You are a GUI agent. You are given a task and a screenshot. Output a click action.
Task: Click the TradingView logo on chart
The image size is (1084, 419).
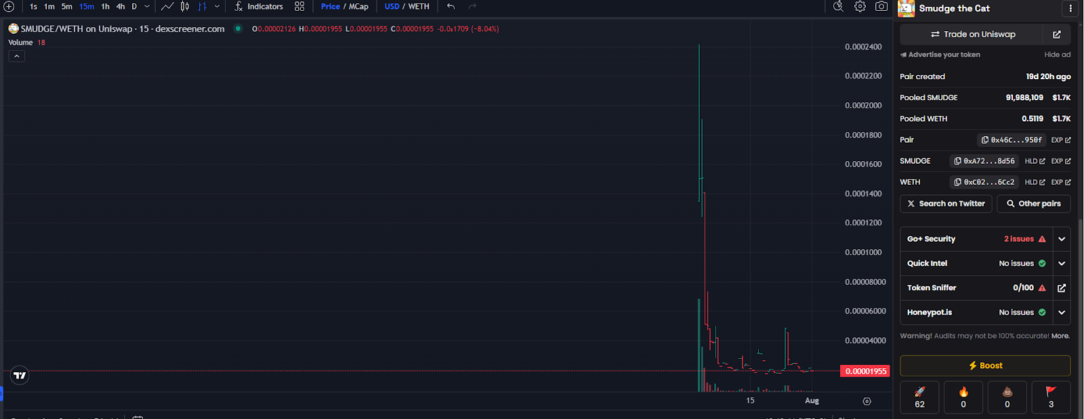(x=20, y=375)
